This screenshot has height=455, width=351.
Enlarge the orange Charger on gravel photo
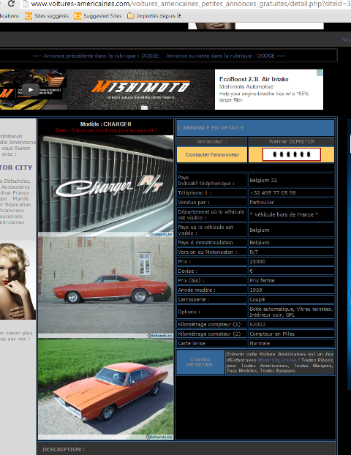[x=105, y=389]
